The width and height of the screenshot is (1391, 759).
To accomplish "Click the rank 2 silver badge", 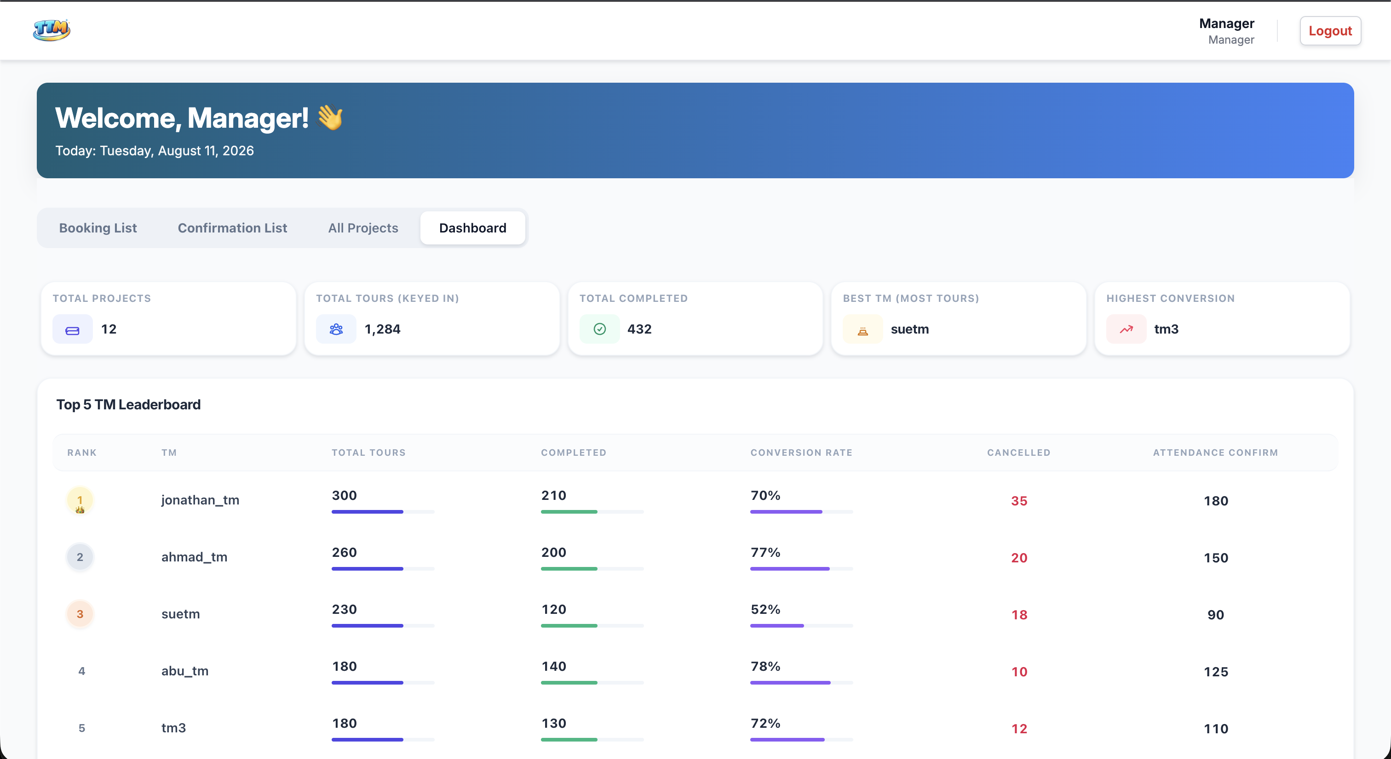I will pos(80,557).
